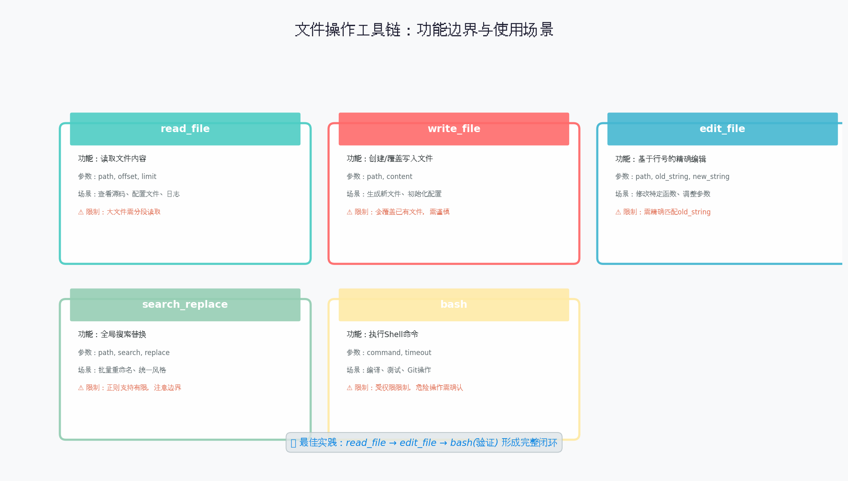Click the write_file header banner
This screenshot has width=848, height=481.
(454, 129)
